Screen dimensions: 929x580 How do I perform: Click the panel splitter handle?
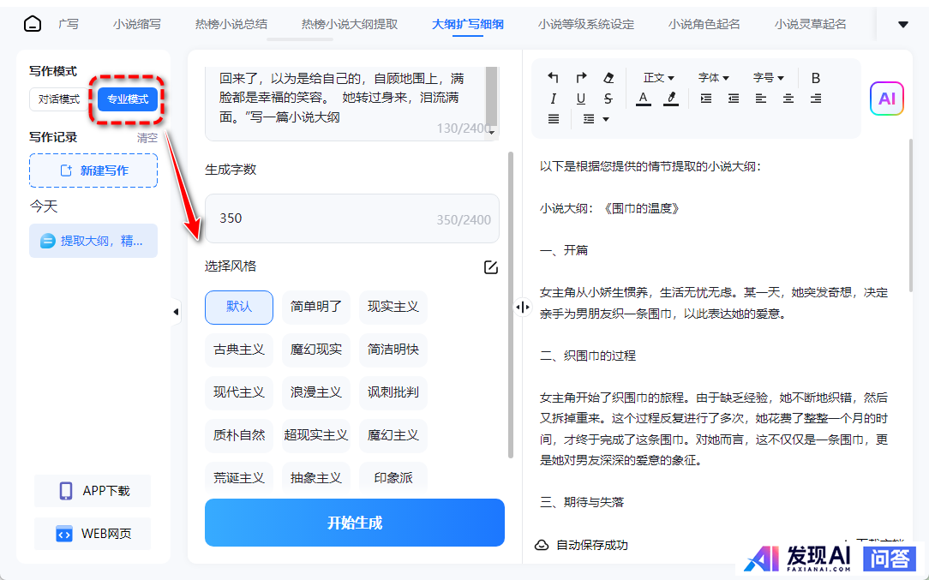[x=523, y=307]
